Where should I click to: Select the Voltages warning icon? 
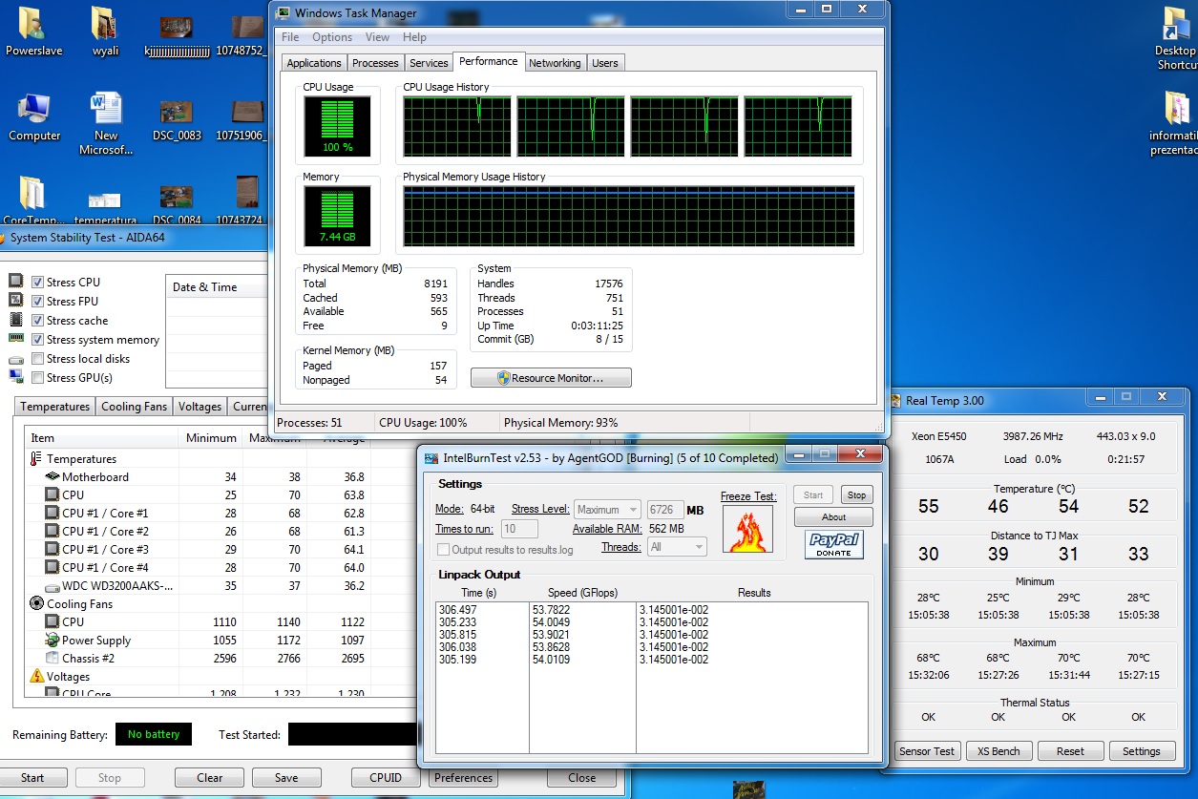point(36,676)
